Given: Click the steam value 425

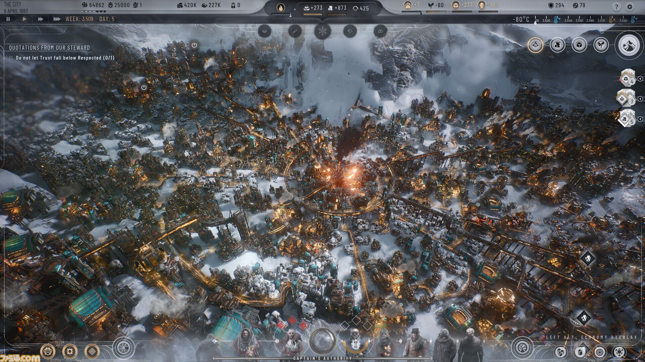Looking at the screenshot, I should pos(364,8).
